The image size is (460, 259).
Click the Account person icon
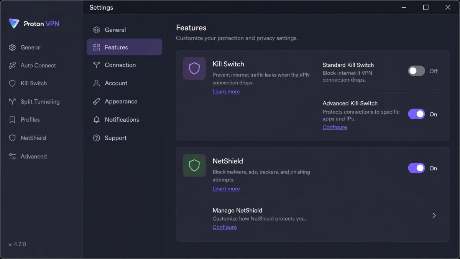pyautogui.click(x=97, y=83)
